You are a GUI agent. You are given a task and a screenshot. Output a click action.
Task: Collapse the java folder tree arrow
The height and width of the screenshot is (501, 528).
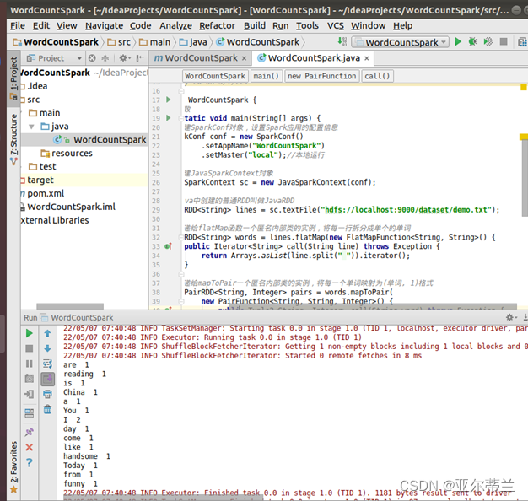pyautogui.click(x=31, y=127)
